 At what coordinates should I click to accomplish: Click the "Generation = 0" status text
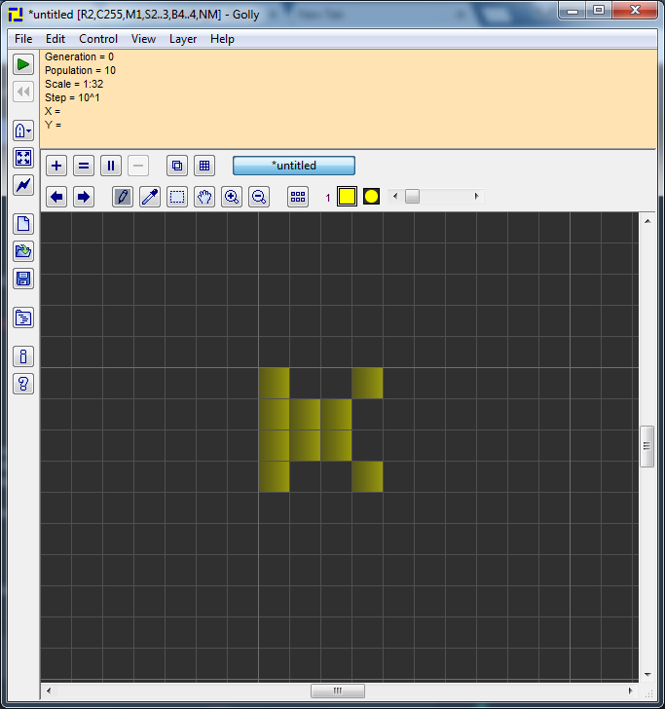(x=79, y=56)
